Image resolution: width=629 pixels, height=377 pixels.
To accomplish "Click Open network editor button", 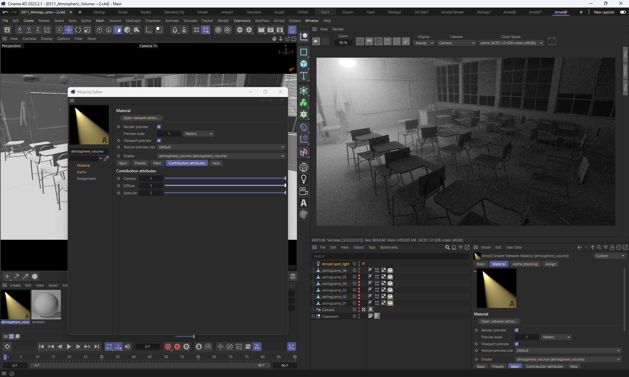I will pyautogui.click(x=141, y=118).
